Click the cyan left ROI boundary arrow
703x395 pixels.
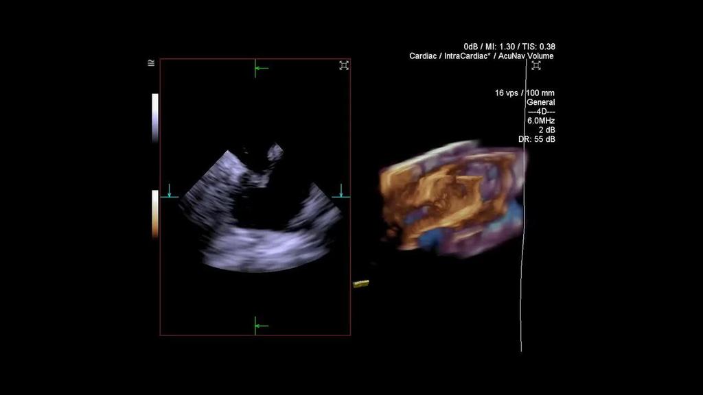pyautogui.click(x=168, y=194)
